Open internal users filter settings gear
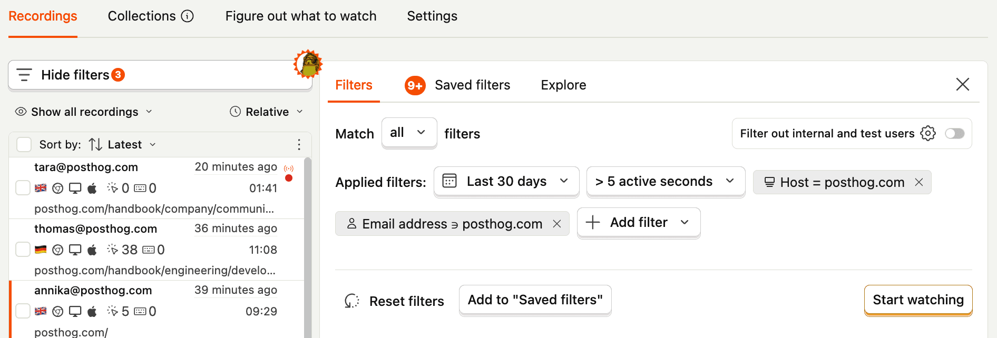The width and height of the screenshot is (997, 338). [x=928, y=133]
